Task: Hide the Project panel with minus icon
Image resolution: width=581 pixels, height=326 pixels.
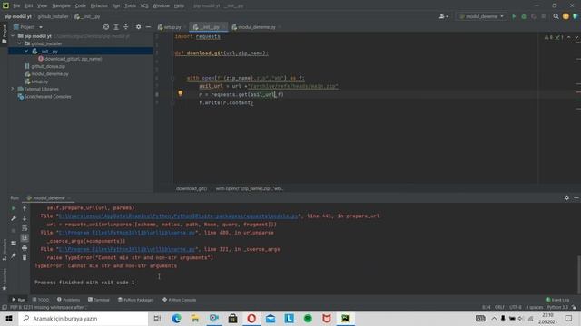Action: pyautogui.click(x=148, y=27)
